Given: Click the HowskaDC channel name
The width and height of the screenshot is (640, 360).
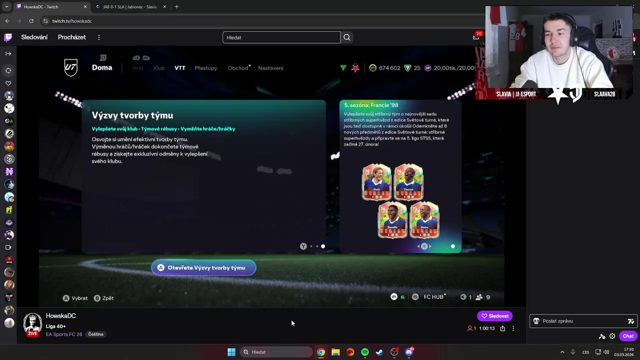Looking at the screenshot, I should pyautogui.click(x=61, y=316).
